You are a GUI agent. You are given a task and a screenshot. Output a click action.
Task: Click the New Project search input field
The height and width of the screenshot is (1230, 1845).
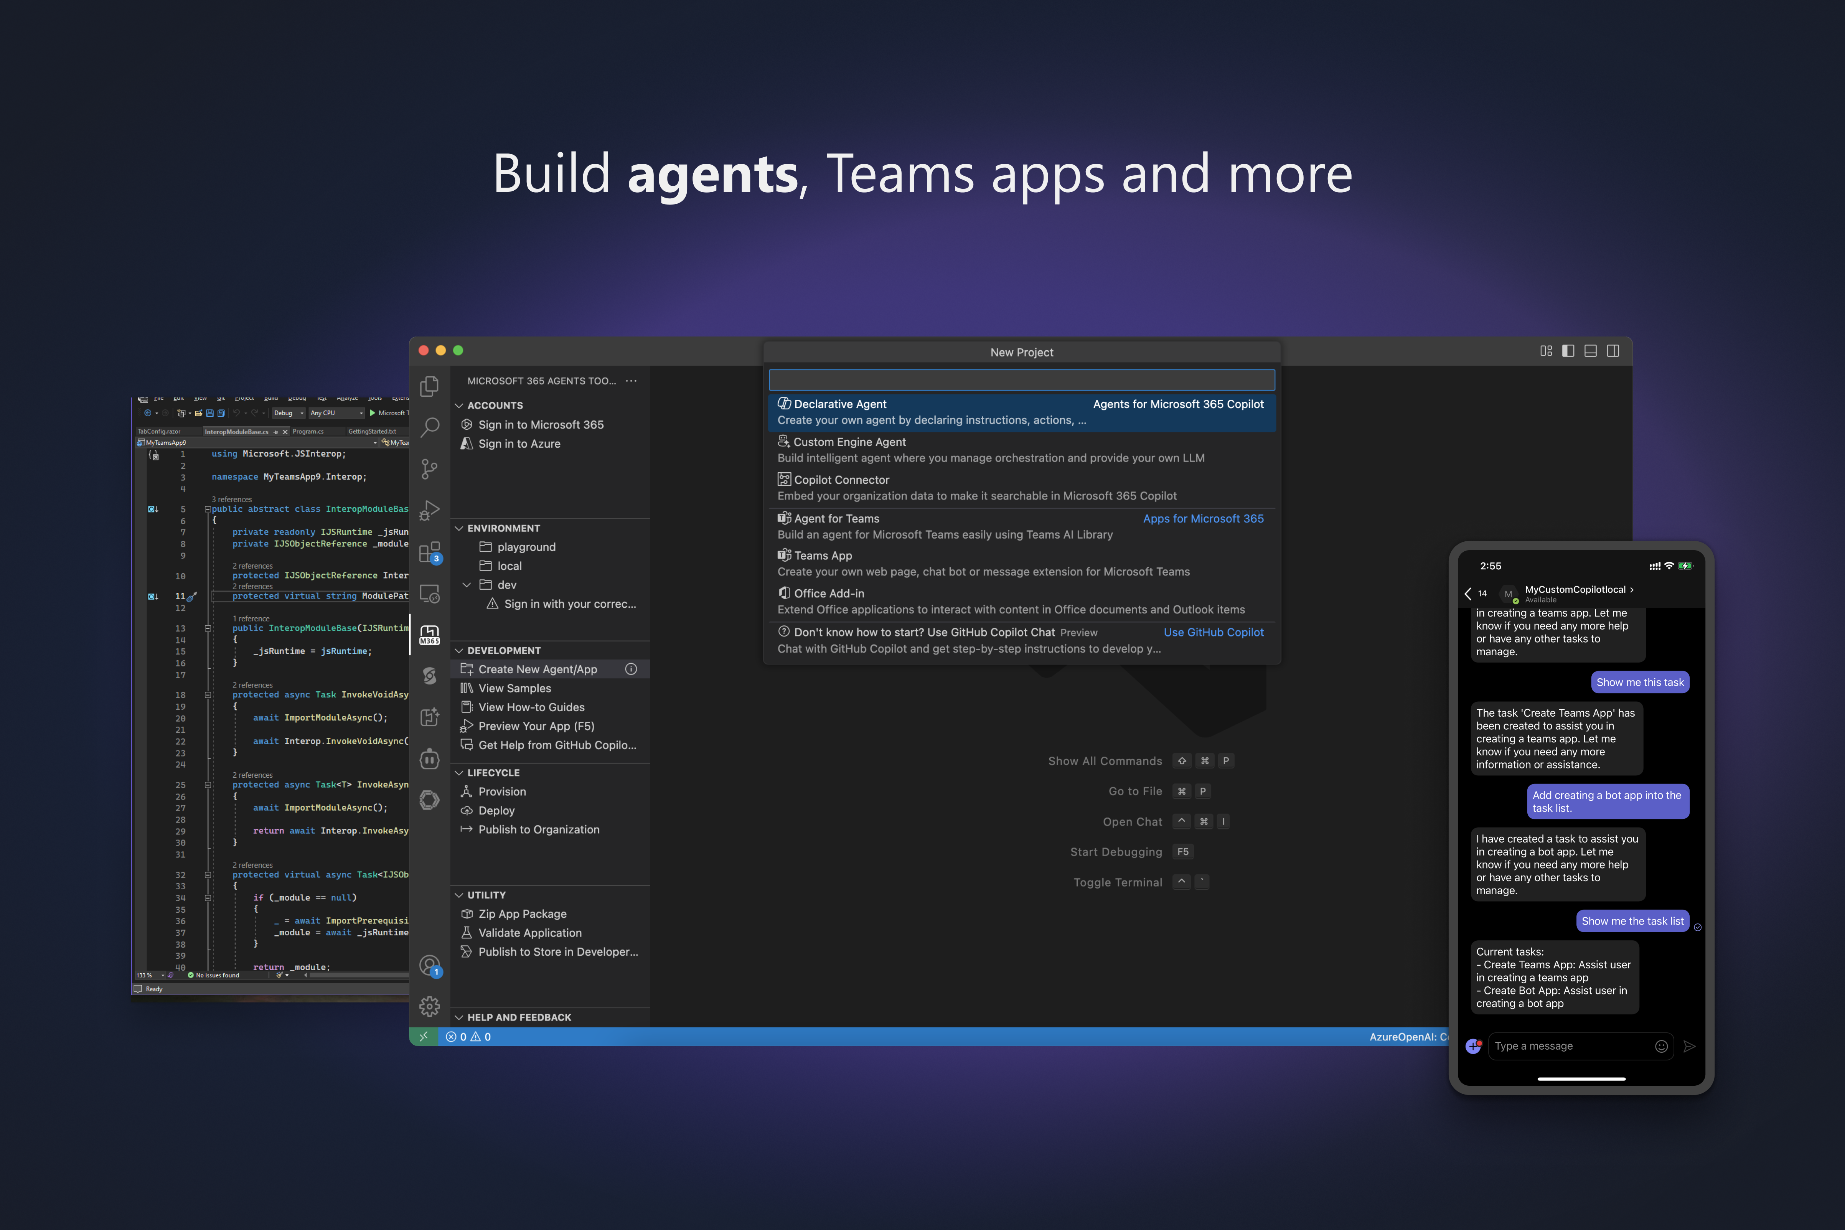point(1021,381)
